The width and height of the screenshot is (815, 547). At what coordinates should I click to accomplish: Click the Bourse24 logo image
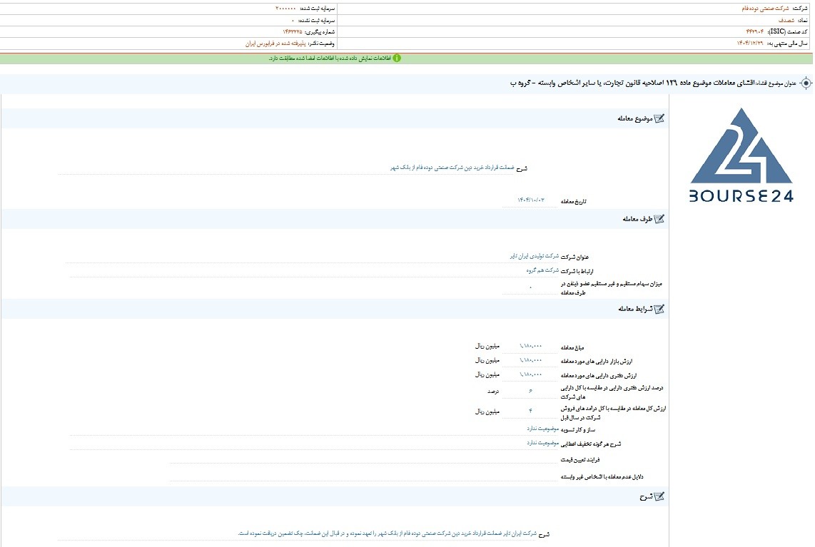click(741, 155)
